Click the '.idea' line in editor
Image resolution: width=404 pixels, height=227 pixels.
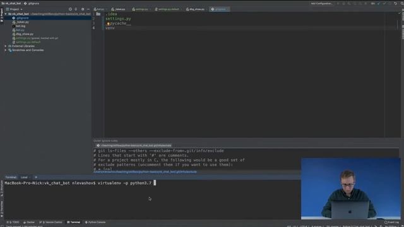click(111, 14)
